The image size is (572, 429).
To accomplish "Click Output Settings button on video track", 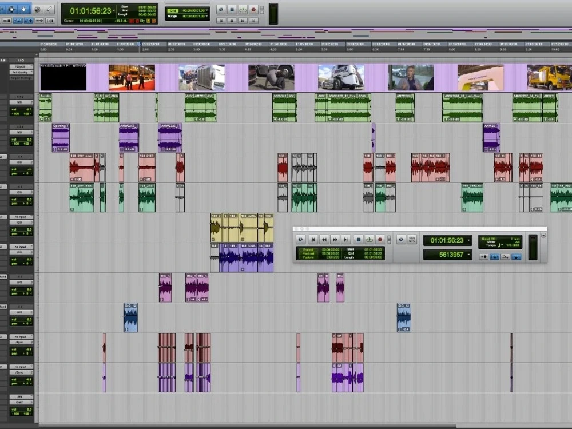I will point(21,78).
